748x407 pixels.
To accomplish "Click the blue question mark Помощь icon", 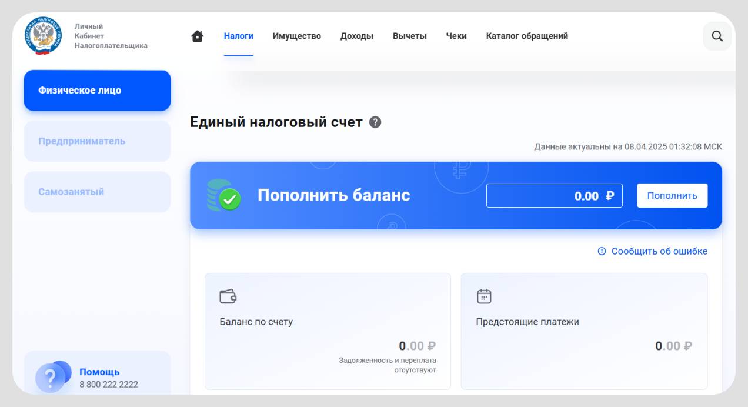I will click(x=52, y=376).
